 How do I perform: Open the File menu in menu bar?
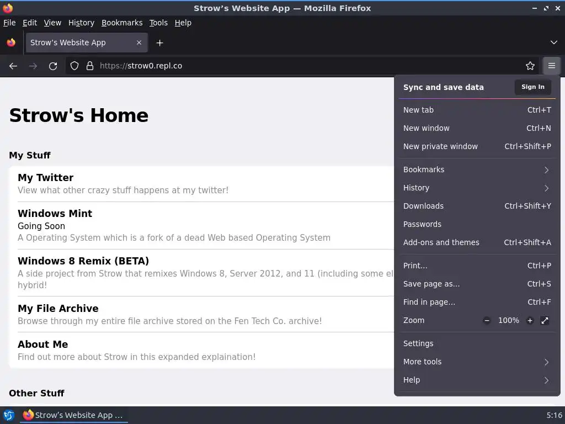click(x=9, y=23)
